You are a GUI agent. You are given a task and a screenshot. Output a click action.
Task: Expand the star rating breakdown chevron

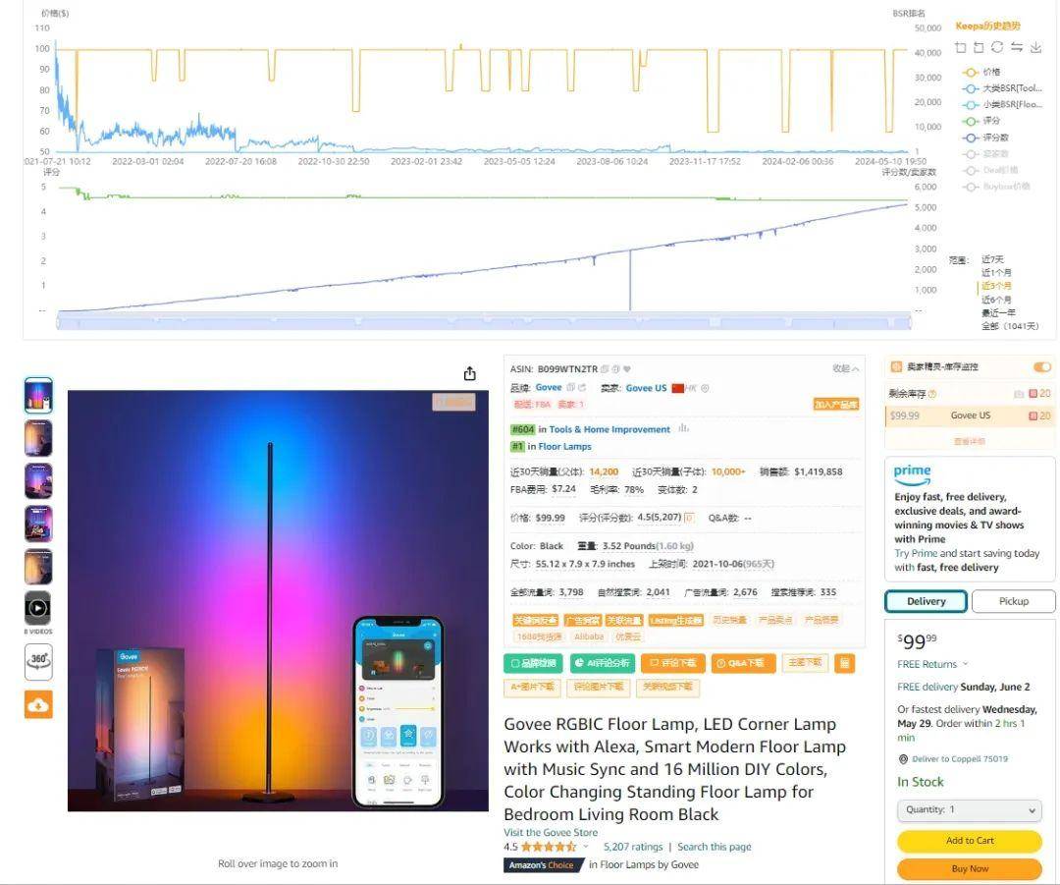pyautogui.click(x=585, y=847)
